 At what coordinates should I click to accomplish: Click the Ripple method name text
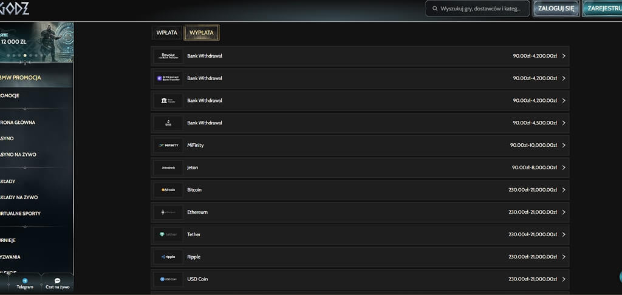194,257
